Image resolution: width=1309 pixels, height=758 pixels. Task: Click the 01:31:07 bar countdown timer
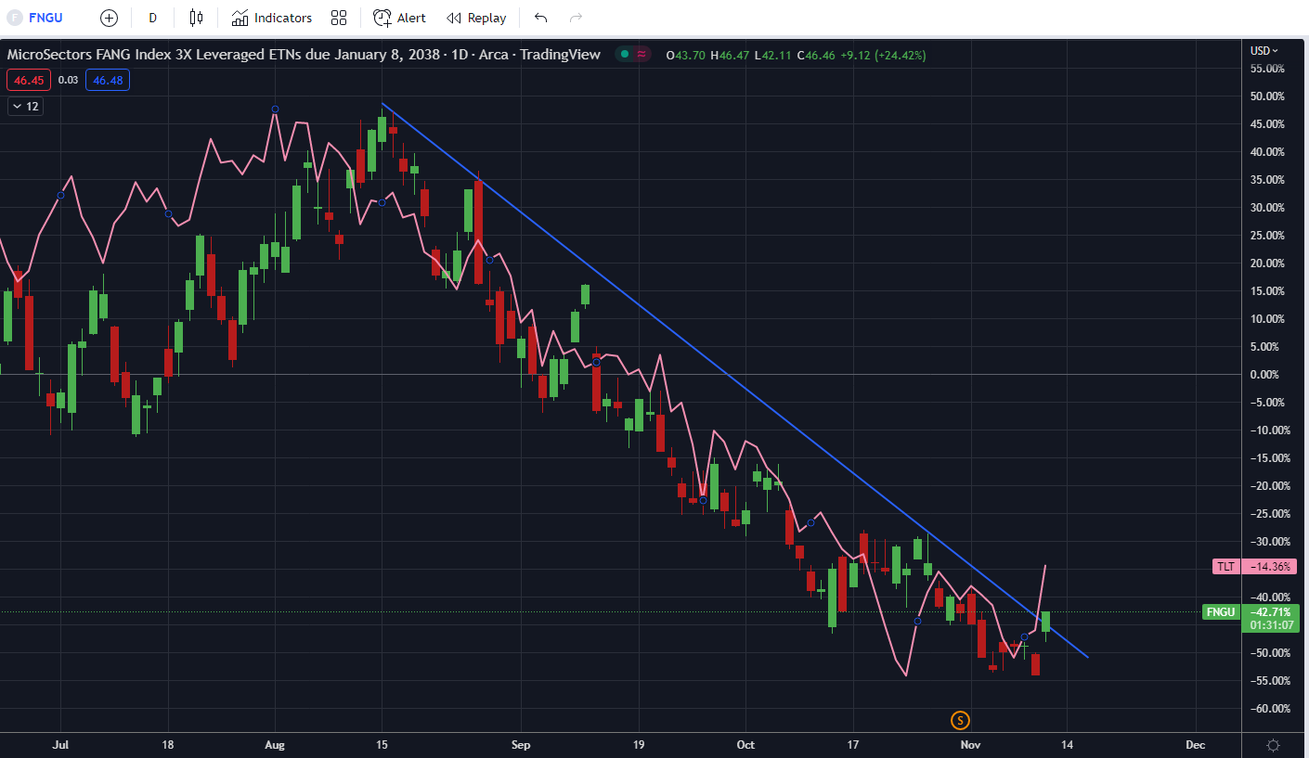[1271, 625]
